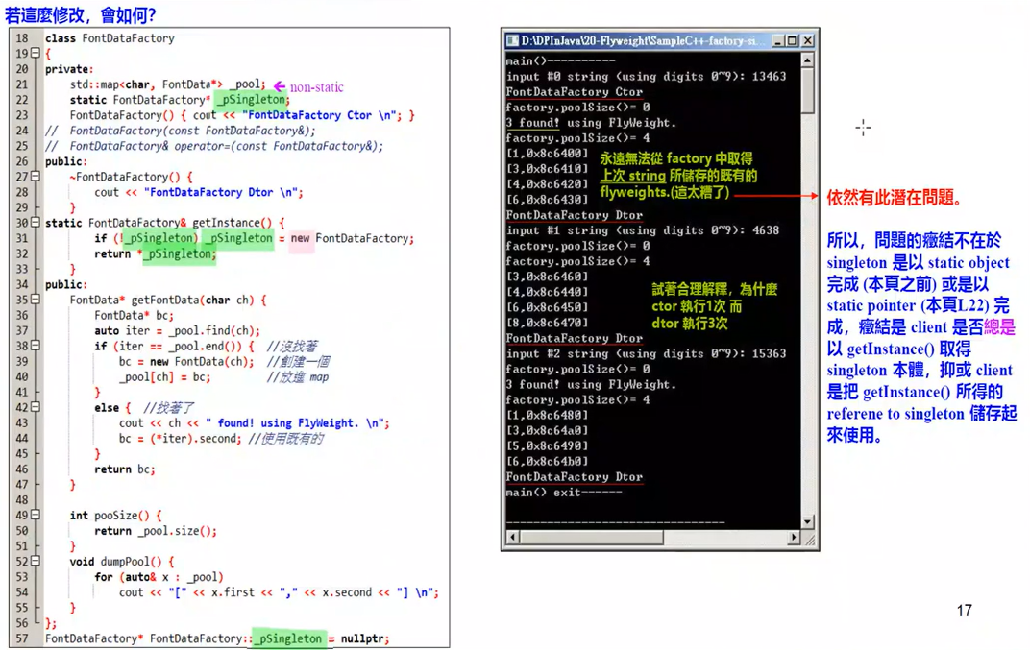Click console line 'FontDataFactory Ctor'
Screen dimensions: 1030x650
coord(575,92)
